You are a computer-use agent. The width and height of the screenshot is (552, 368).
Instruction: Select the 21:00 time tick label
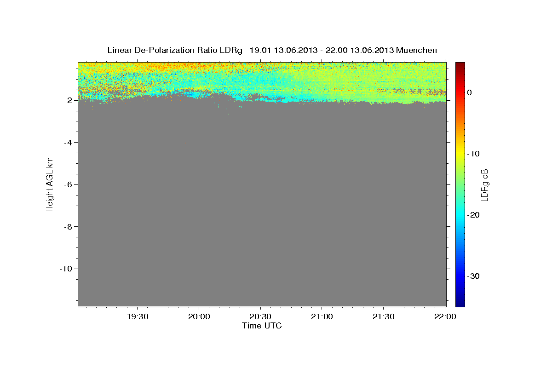point(322,316)
